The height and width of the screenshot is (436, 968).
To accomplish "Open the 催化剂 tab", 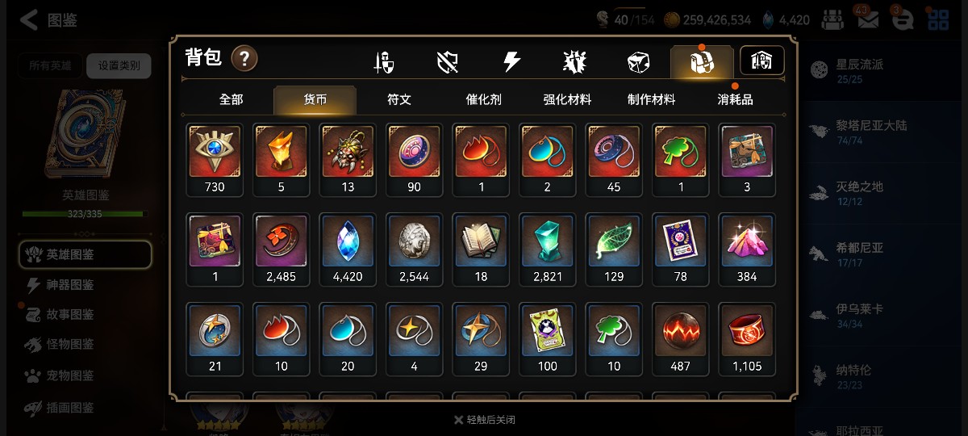I will [483, 99].
